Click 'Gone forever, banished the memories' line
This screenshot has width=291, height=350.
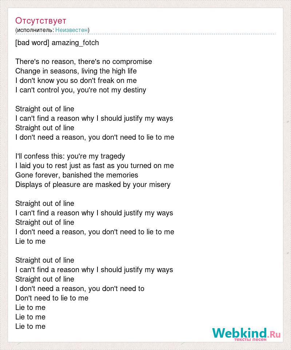point(76,175)
